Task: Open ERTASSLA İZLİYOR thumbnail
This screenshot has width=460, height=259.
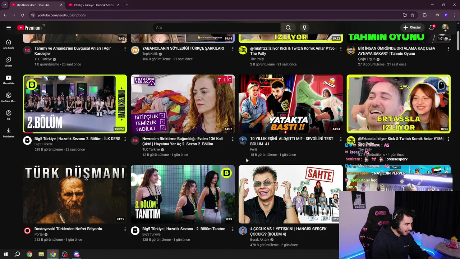Action: tap(399, 104)
